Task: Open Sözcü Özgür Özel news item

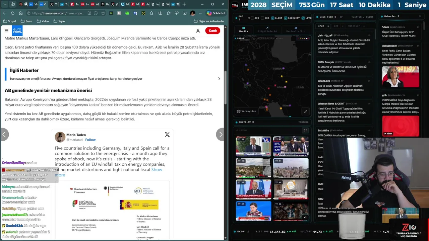Action: pos(401,31)
